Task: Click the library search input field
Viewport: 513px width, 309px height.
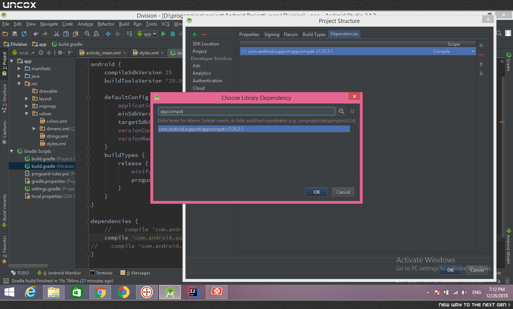Action: pos(246,111)
